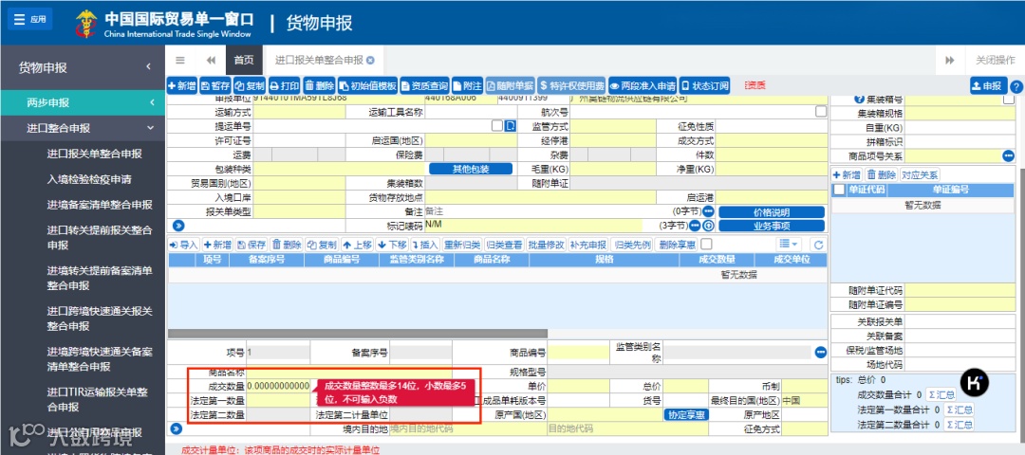Open the 关闭操作 menu

pos(995,60)
